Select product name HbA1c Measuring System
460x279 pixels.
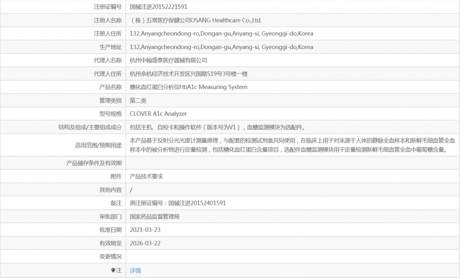[x=189, y=87]
